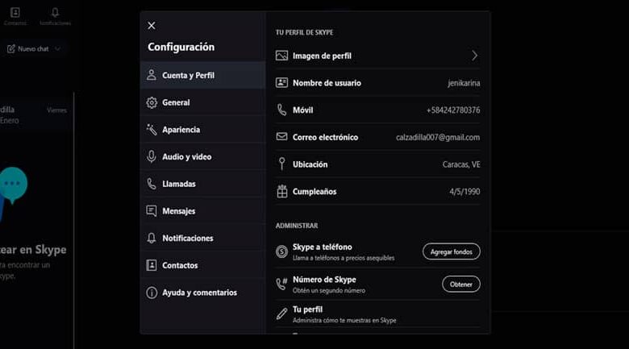The width and height of the screenshot is (629, 349).
Task: Close the Configuración settings dialog
Action: (x=152, y=26)
